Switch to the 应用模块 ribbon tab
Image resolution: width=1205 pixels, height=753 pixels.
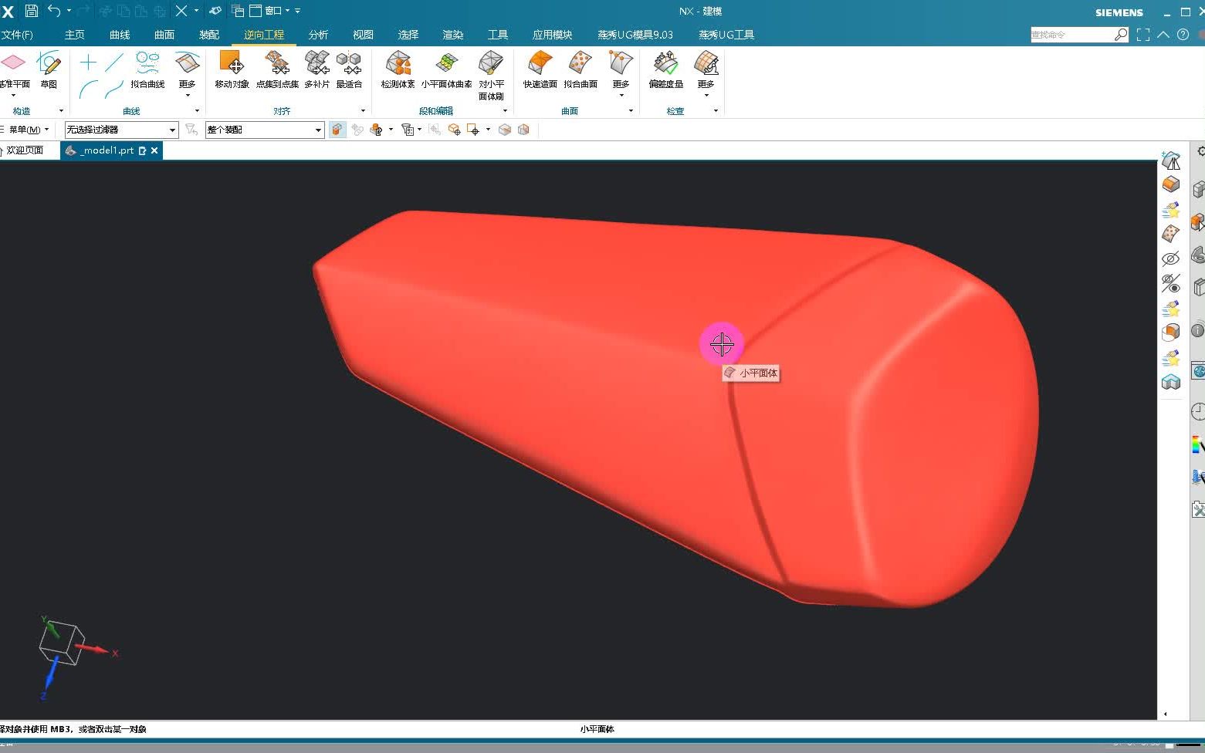(x=552, y=35)
